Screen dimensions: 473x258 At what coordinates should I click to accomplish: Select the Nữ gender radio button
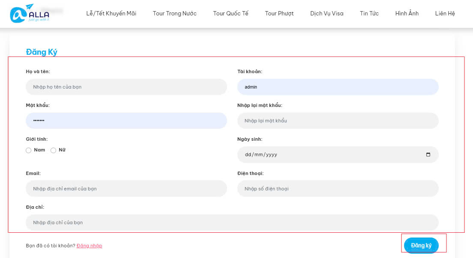54,150
